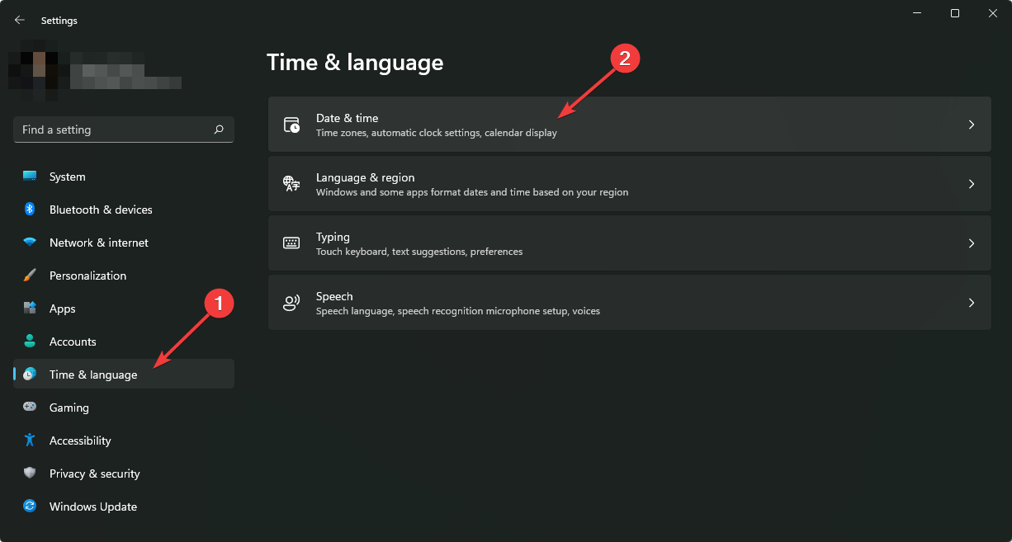The image size is (1012, 542).
Task: Click the Find a setting search box
Action: (x=124, y=130)
